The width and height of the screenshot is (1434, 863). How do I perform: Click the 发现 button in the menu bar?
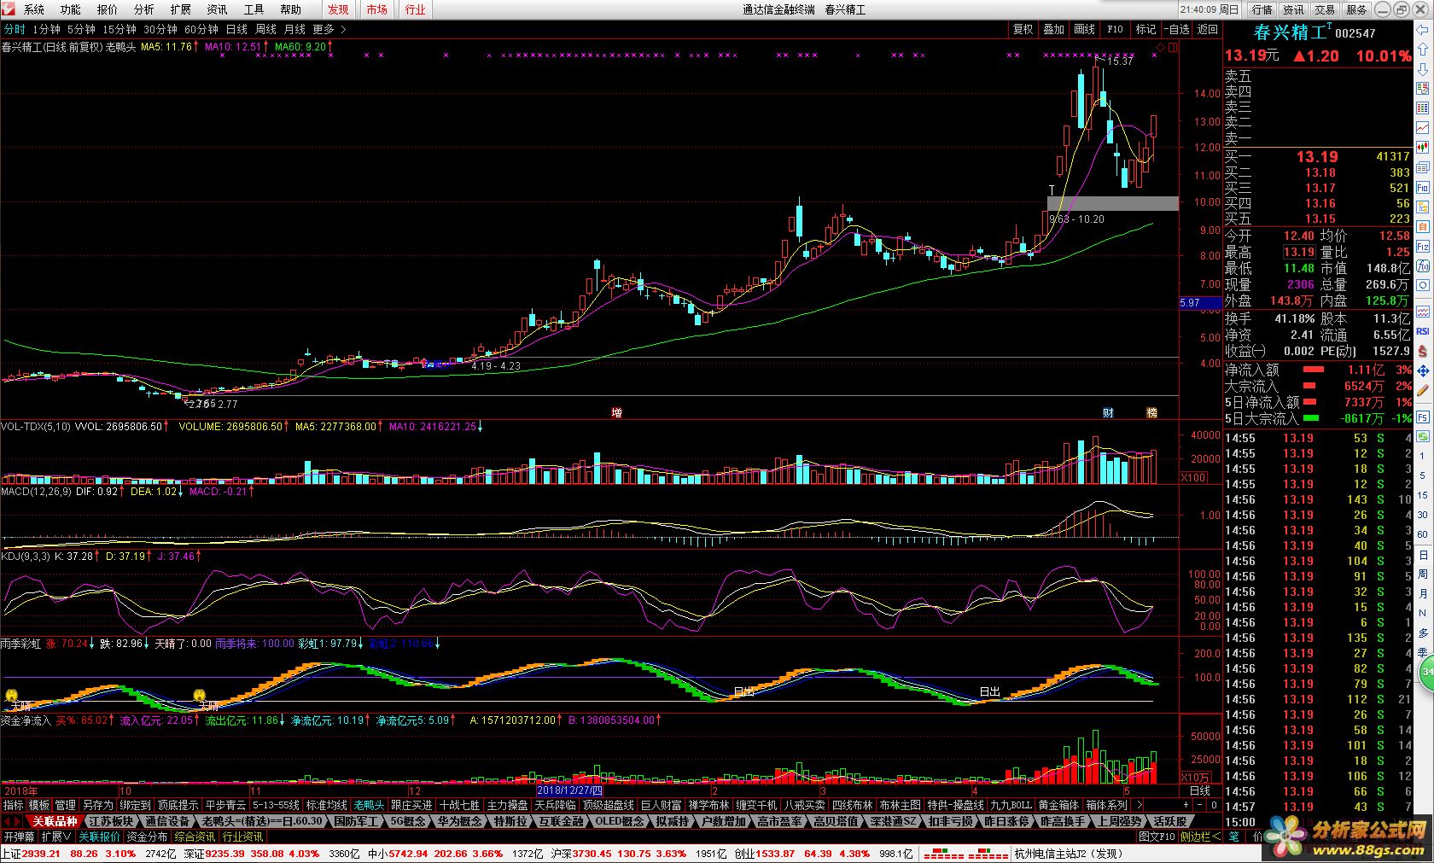(338, 9)
